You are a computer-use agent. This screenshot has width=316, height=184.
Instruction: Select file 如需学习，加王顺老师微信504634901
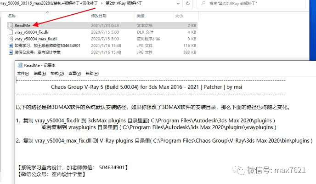[x=47, y=46]
